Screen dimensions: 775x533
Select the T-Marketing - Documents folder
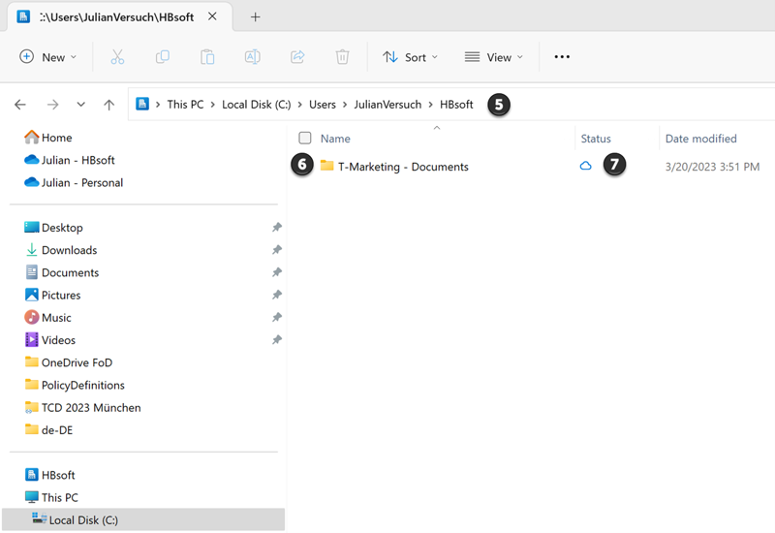point(402,167)
